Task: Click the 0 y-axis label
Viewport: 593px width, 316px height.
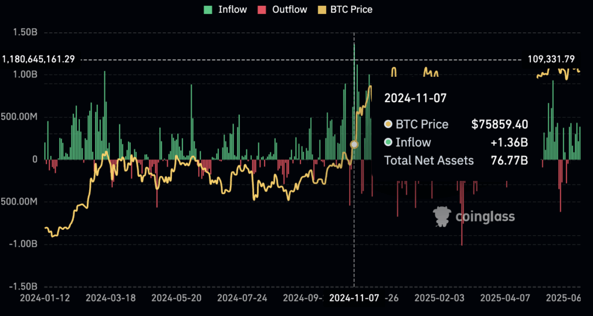Action: [34, 159]
